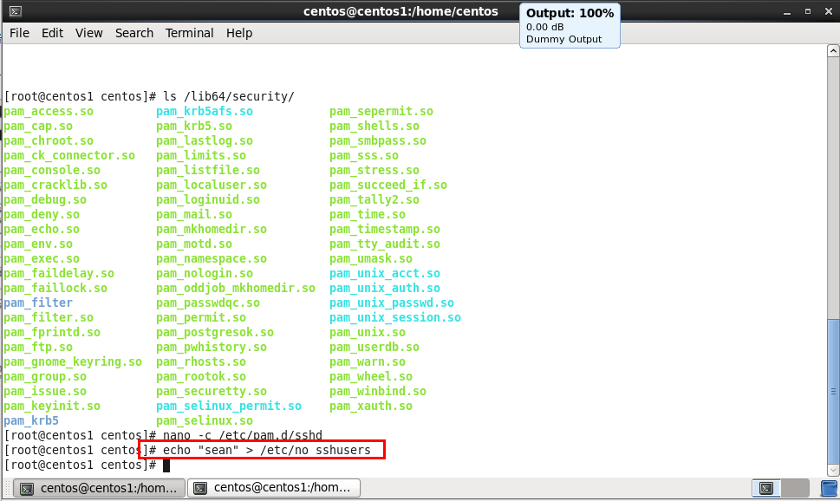Viewport: 840px width, 501px height.
Task: Open the Terminal menu
Action: (x=189, y=33)
